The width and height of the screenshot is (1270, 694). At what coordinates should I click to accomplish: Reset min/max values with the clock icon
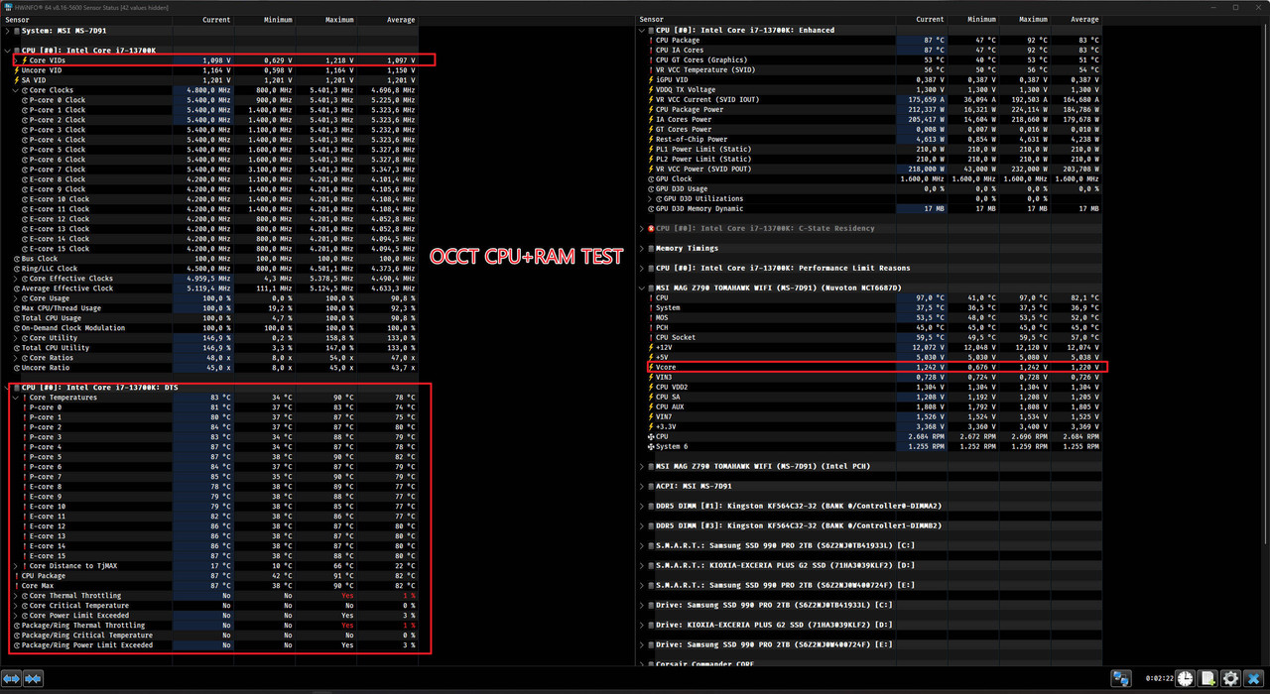pyautogui.click(x=1185, y=679)
